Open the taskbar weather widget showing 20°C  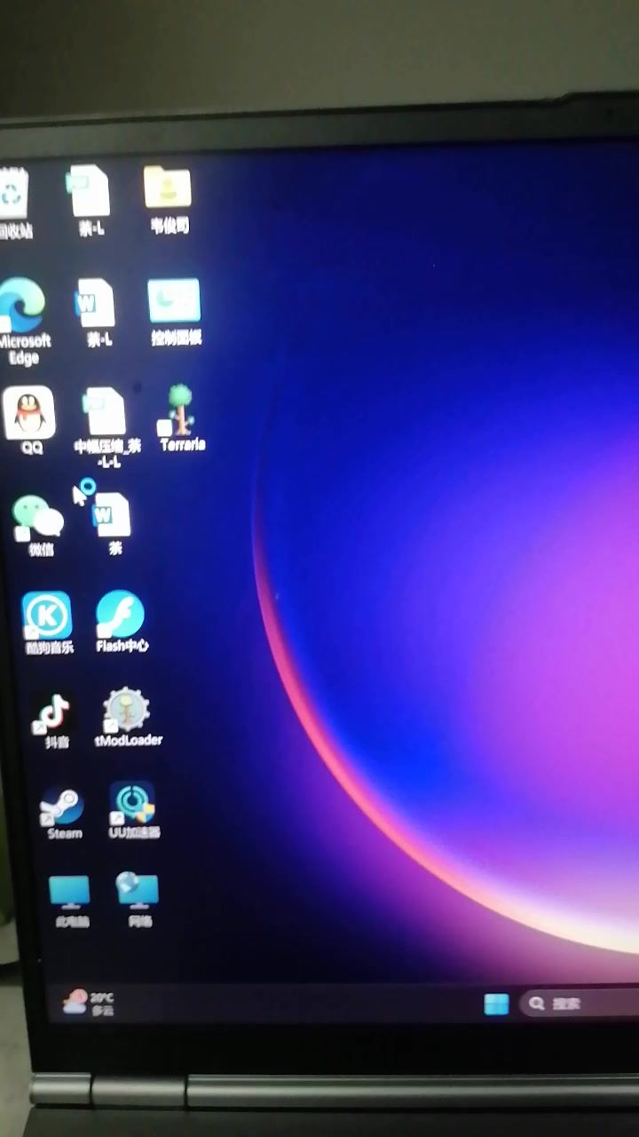click(88, 1003)
